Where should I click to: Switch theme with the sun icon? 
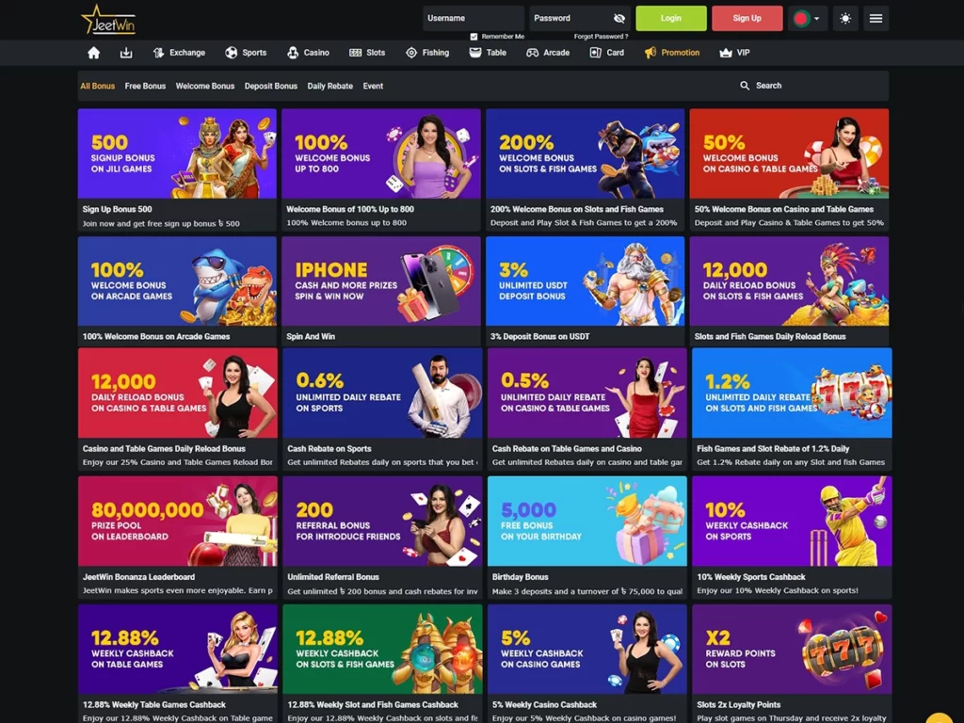845,18
